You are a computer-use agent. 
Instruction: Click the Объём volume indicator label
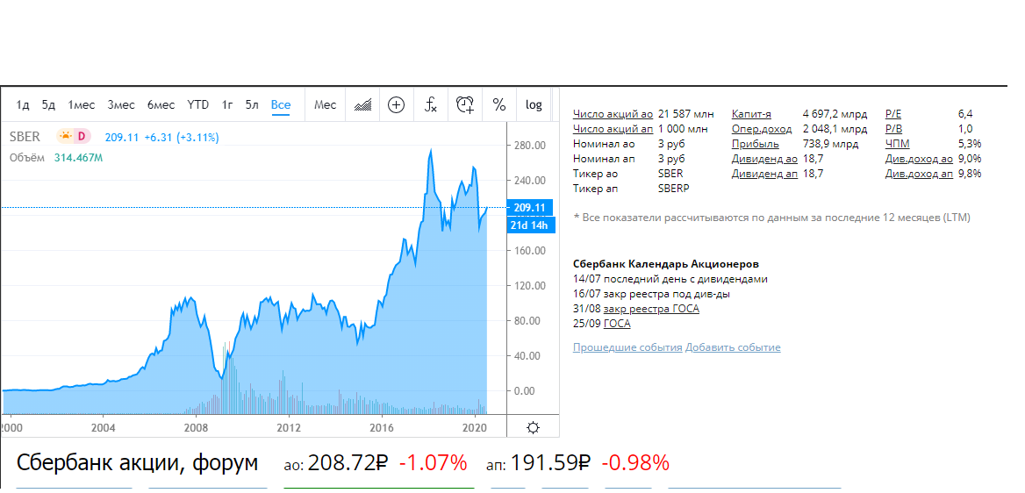[x=27, y=158]
